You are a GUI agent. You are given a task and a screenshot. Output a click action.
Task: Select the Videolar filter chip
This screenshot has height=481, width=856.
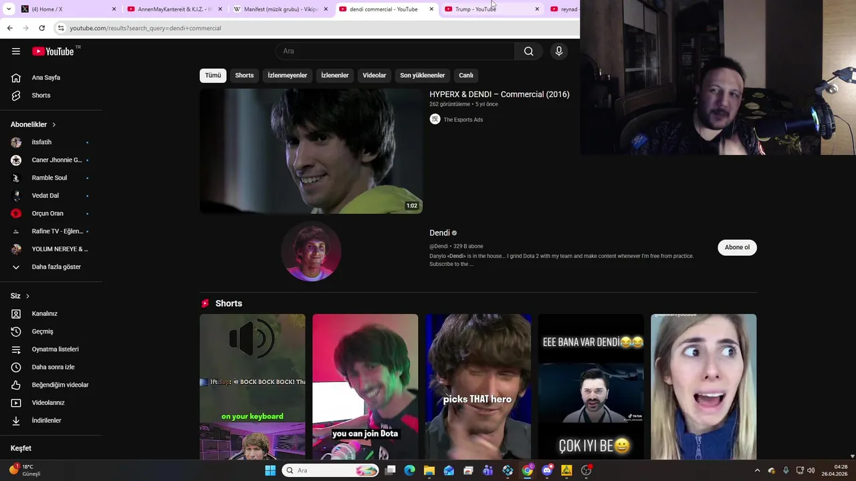click(x=374, y=75)
